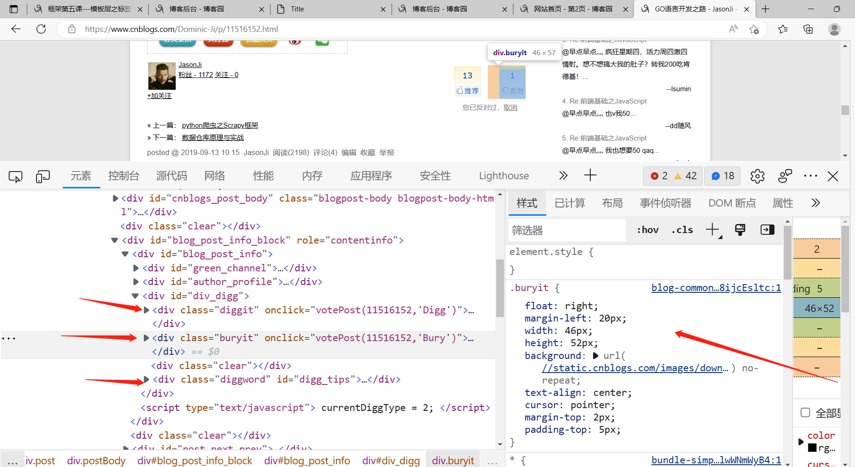The width and height of the screenshot is (855, 467).
Task: Click 取消 to cancel the vote
Action: [510, 108]
